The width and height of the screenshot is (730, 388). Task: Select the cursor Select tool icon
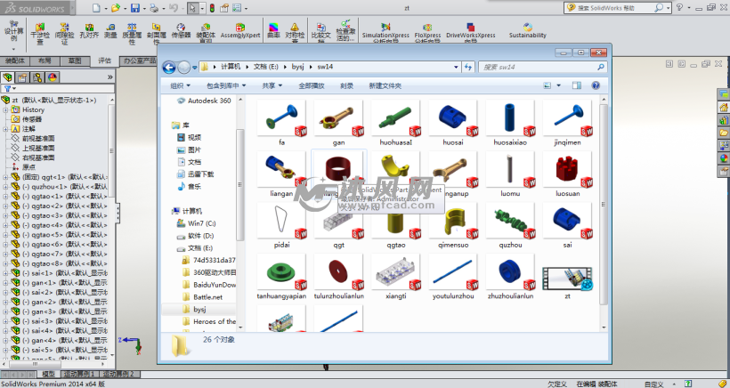tap(192, 8)
